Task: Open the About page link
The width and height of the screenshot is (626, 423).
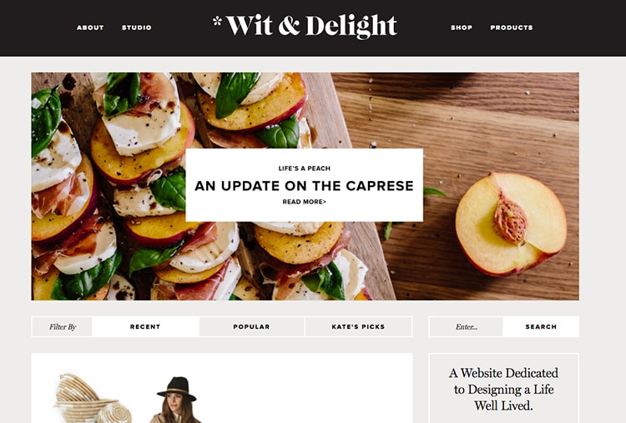Action: [x=90, y=28]
